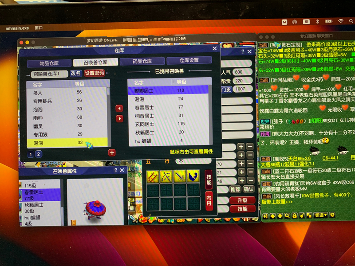The image size is (355, 266).
Task: Select 雨师 level 68 in storage list
Action: 67,117
